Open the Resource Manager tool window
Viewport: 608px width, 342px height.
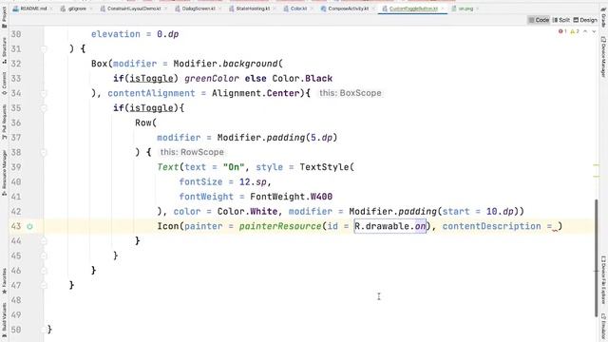point(4,173)
